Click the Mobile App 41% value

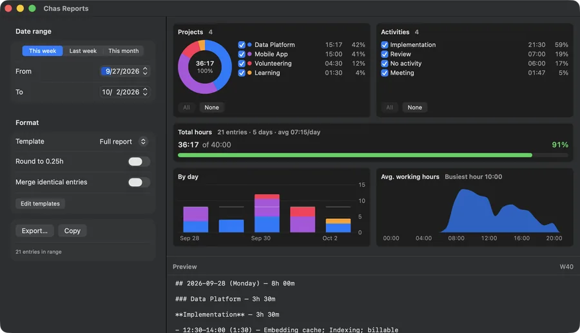tap(358, 54)
